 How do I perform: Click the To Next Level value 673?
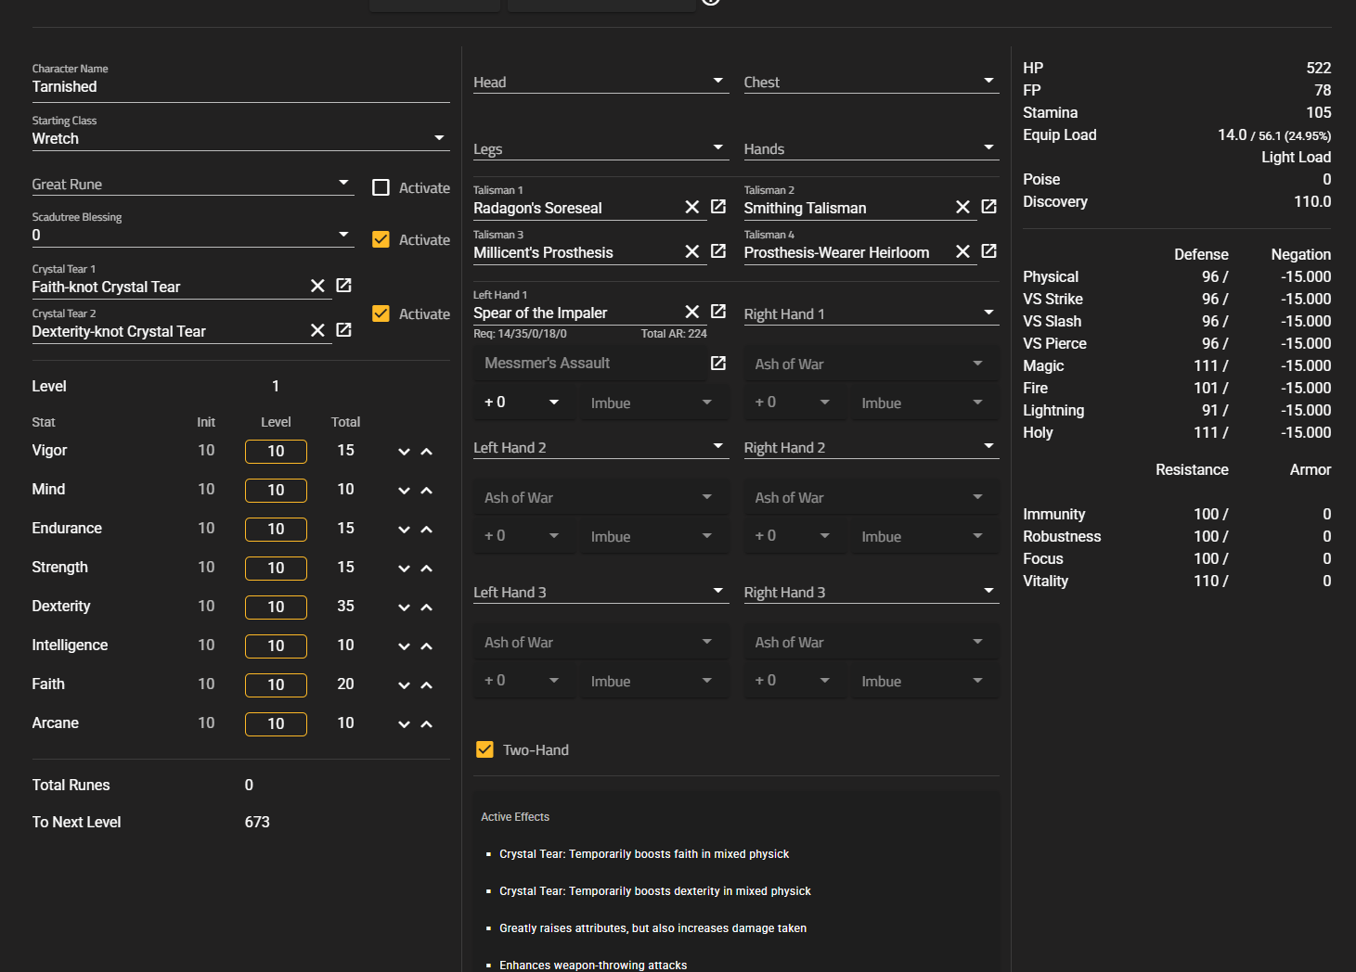(257, 822)
